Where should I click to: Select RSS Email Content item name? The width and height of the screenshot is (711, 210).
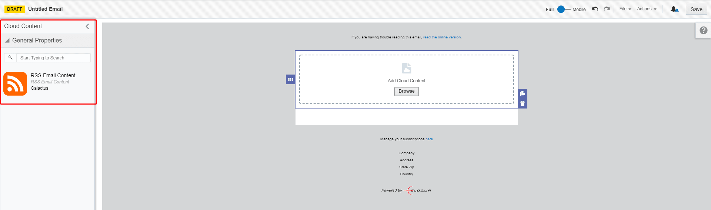tap(53, 75)
